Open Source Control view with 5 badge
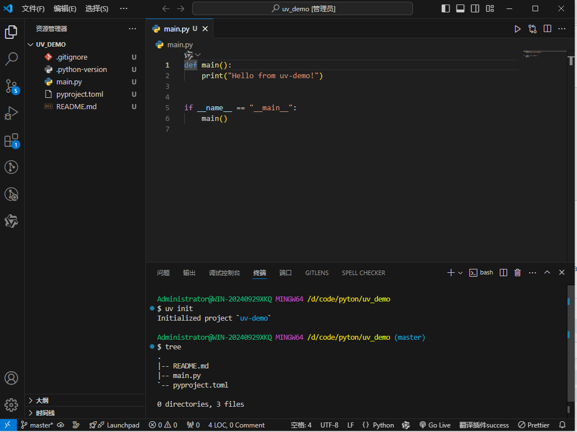The image size is (577, 432). (x=11, y=86)
